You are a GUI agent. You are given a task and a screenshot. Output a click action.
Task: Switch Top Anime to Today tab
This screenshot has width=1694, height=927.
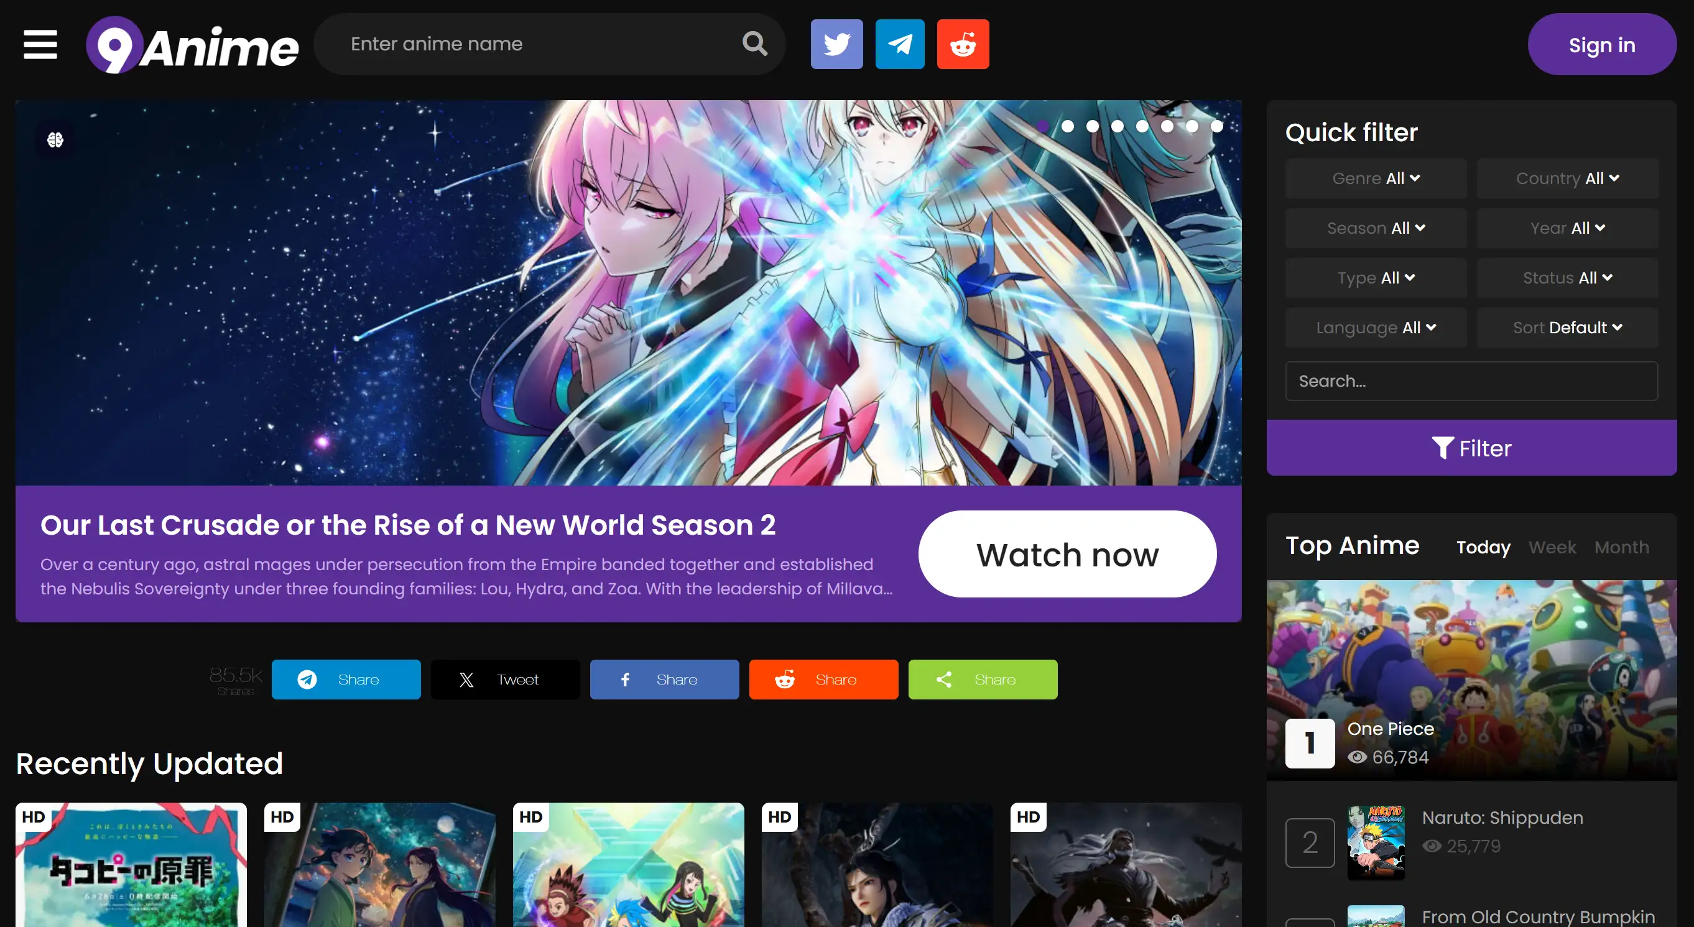[x=1483, y=547]
